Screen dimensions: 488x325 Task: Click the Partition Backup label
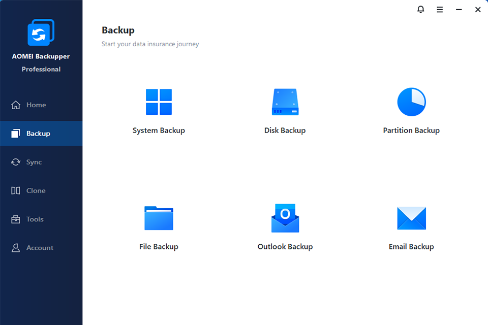tap(411, 131)
